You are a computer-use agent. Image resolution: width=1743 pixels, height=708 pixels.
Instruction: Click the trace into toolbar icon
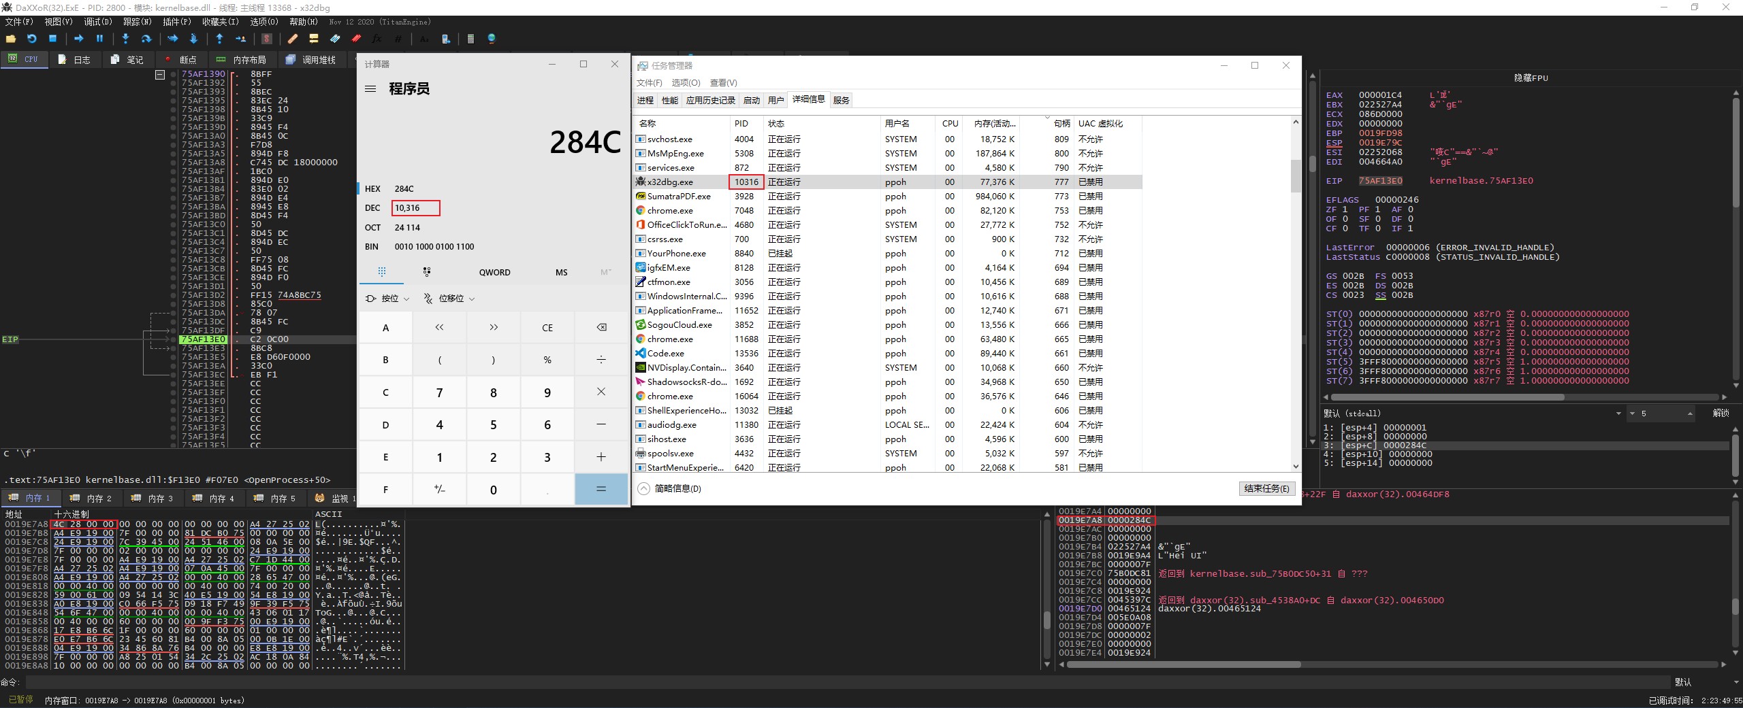point(172,39)
